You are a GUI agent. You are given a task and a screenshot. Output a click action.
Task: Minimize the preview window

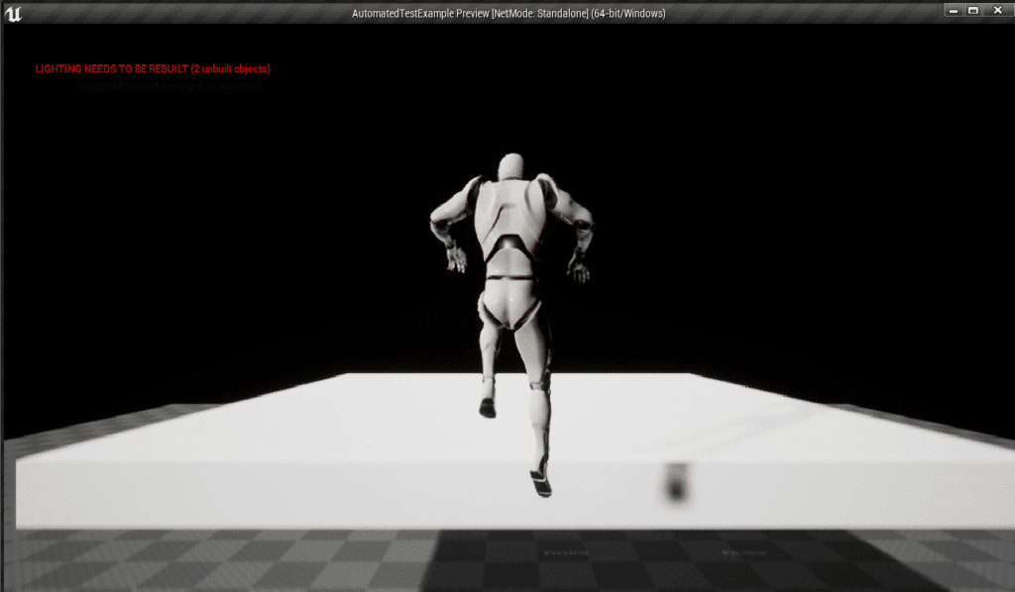[955, 10]
